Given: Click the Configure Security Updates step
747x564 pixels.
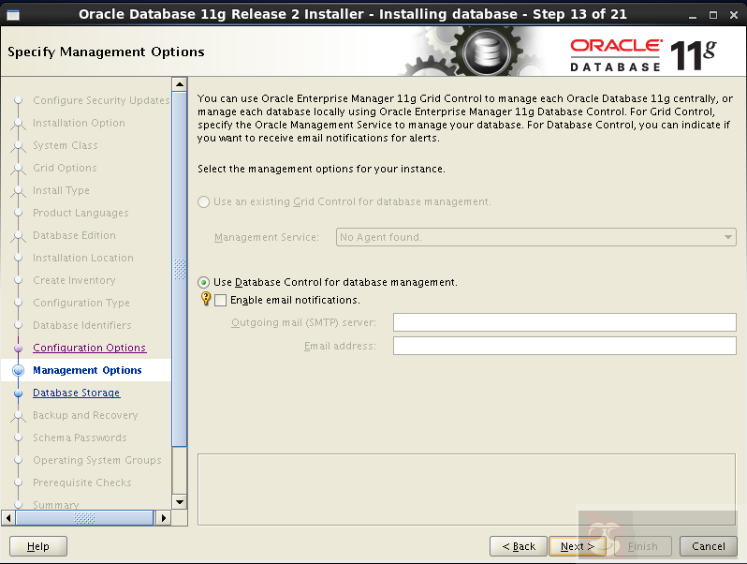Looking at the screenshot, I should click(101, 100).
